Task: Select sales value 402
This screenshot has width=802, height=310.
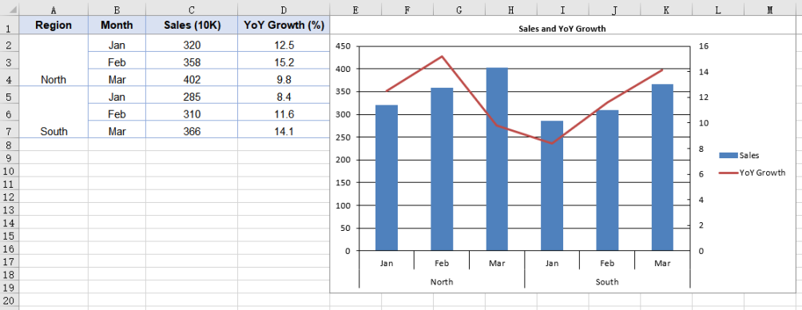Action: pyautogui.click(x=192, y=80)
